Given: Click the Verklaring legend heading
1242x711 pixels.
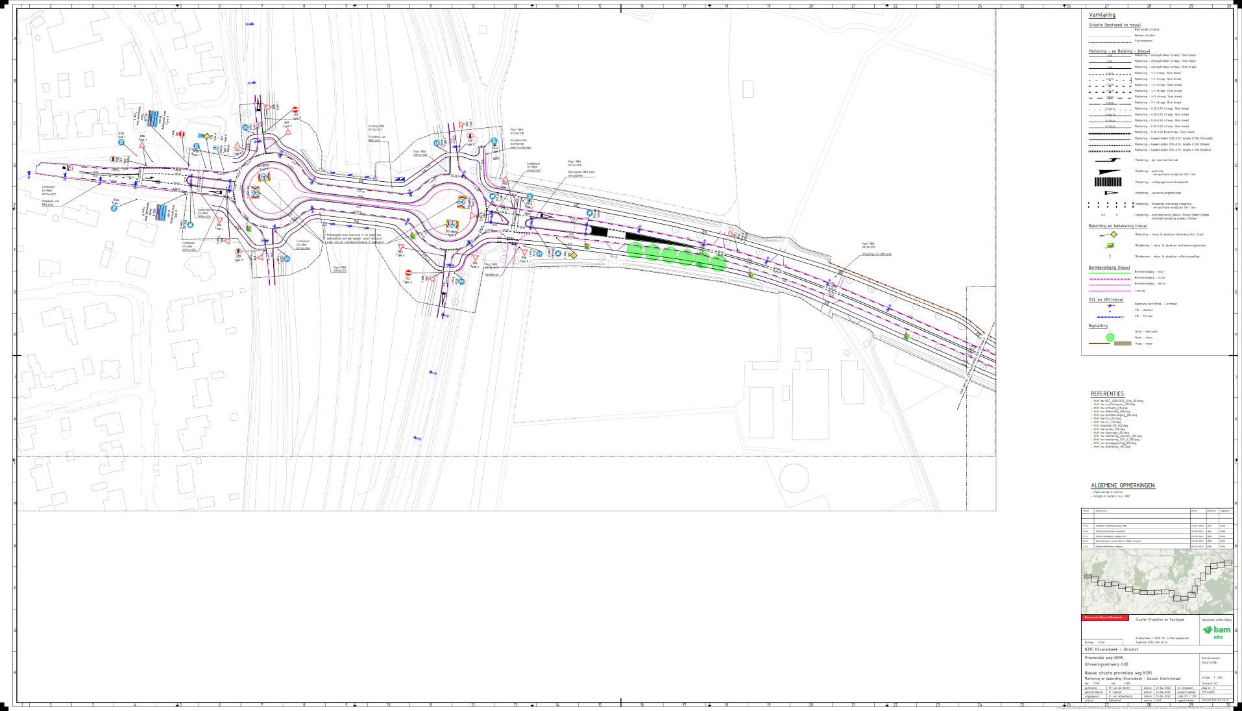Looking at the screenshot, I should tap(1102, 15).
